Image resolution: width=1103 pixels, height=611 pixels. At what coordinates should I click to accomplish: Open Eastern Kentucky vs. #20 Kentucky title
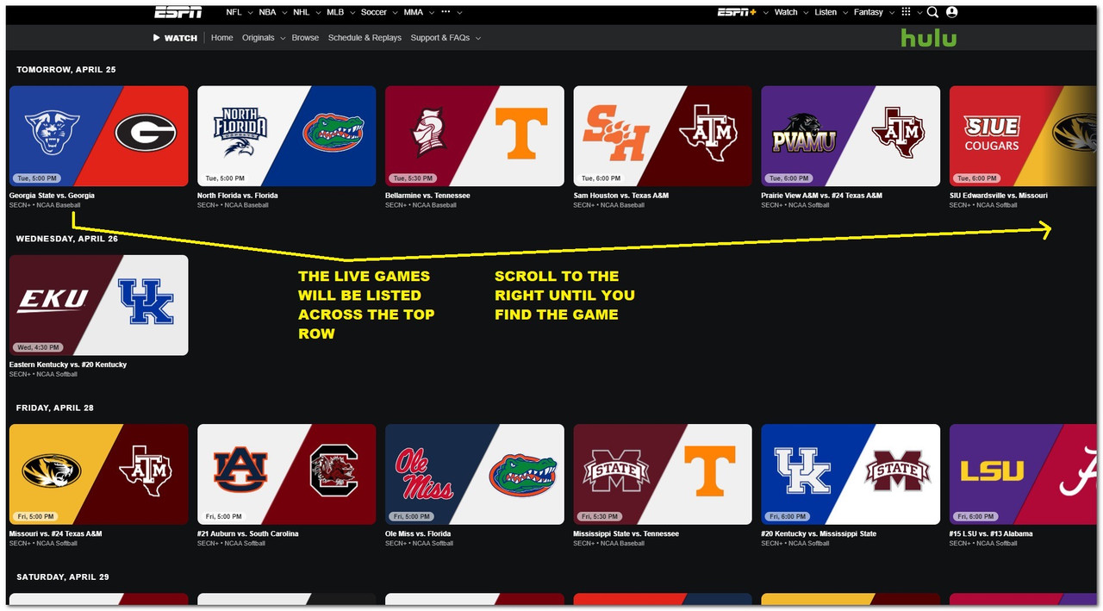[67, 365]
